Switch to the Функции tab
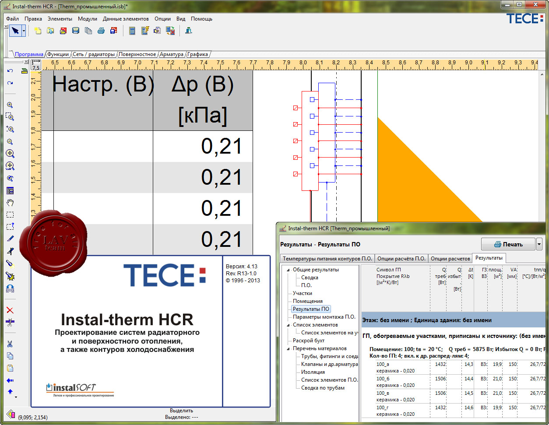 58,54
